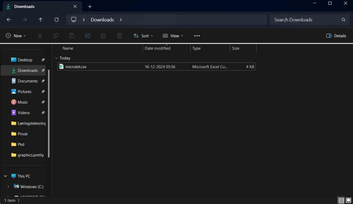Click the Cut scissors icon
Image resolution: width=353 pixels, height=204 pixels.
pos(40,36)
